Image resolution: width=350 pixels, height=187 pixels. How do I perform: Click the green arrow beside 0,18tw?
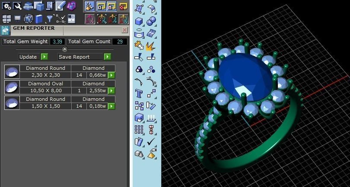pos(111,106)
